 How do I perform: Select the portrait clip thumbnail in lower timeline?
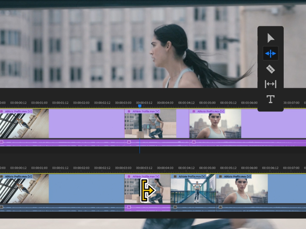tap(242, 191)
